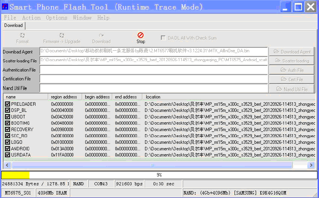Image resolution: width=319 pixels, height=198 pixels.
Task: Uncheck the ANDROID partition checkbox
Action: [8, 149]
